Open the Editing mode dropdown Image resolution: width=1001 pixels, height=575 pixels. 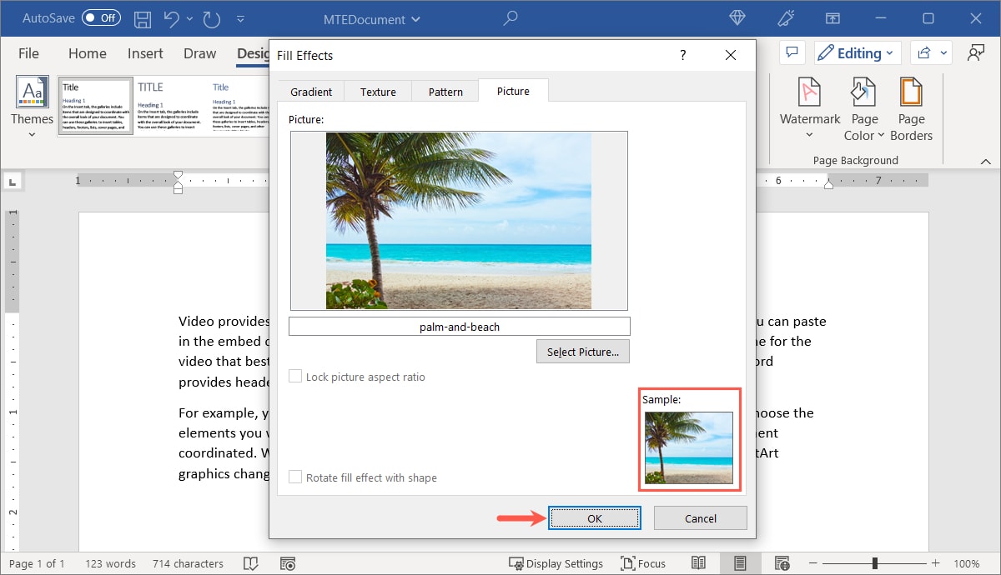coord(857,53)
